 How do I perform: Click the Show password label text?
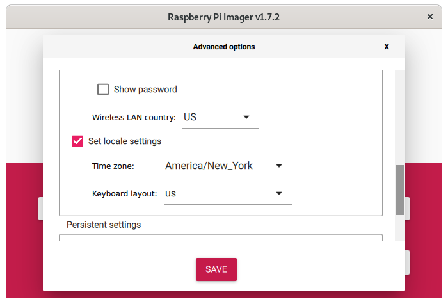click(145, 90)
